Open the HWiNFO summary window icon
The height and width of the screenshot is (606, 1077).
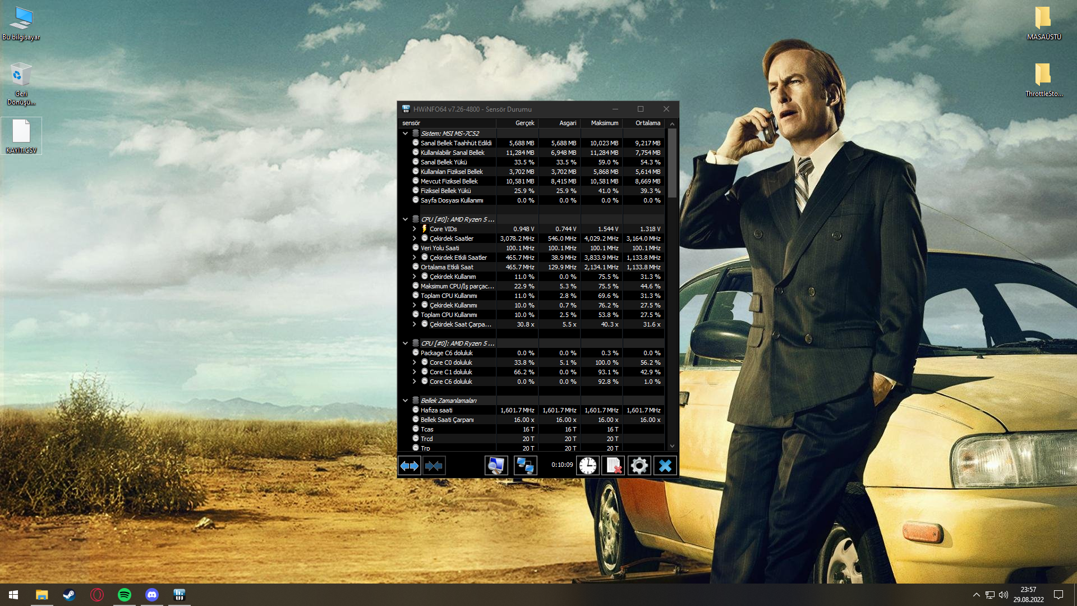496,466
